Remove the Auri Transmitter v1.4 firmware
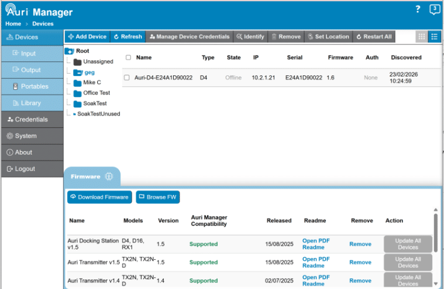Viewport: 444px width, 289px height. tap(360, 281)
